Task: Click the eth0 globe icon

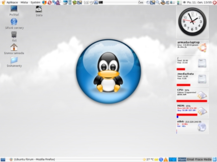Action: [202, 127]
